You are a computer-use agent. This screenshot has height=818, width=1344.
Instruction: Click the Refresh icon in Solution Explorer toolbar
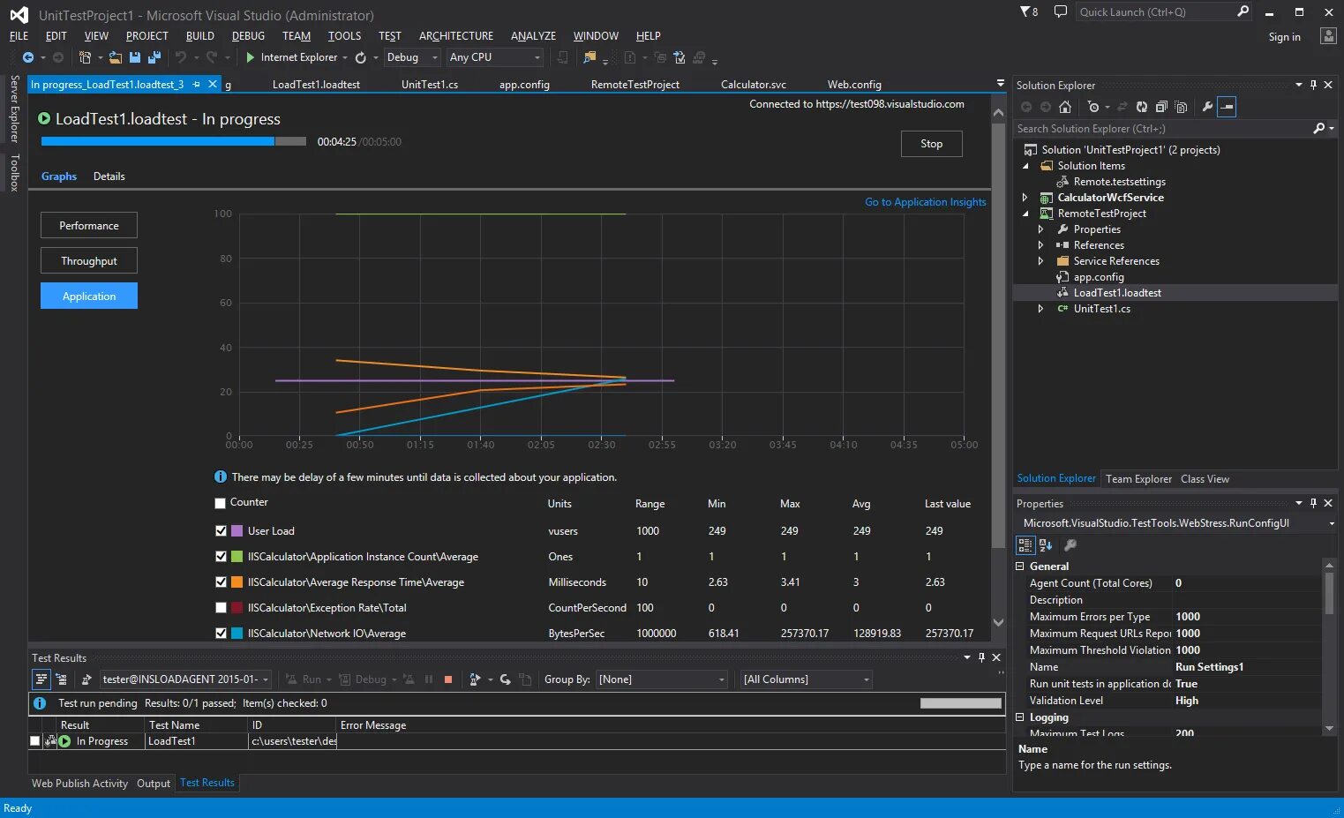pos(1142,107)
